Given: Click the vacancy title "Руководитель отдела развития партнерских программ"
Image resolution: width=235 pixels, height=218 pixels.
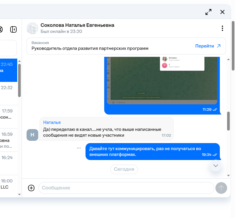Looking at the screenshot, I should (90, 48).
